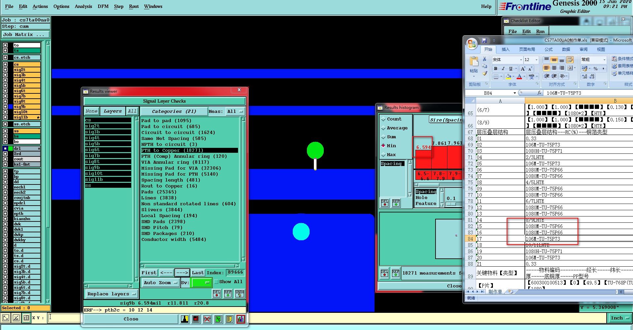Click the green numbered page icon in Results viewer
The width and height of the screenshot is (633, 330).
click(x=218, y=319)
